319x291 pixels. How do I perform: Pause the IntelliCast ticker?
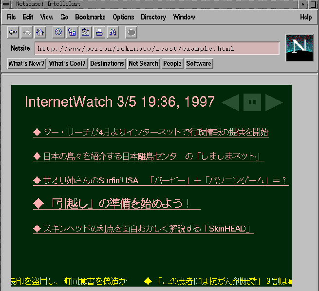252,102
